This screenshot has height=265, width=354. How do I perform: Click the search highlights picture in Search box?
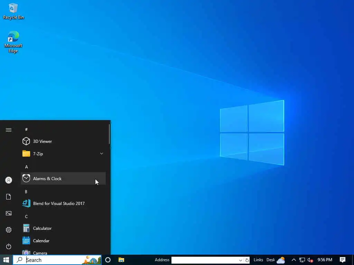coord(91,260)
